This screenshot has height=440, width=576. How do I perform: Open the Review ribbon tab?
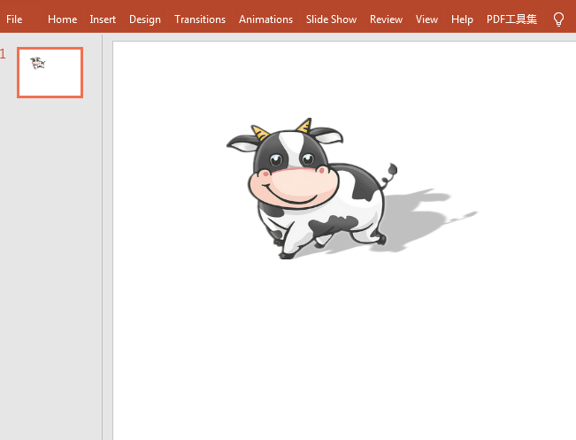386,19
